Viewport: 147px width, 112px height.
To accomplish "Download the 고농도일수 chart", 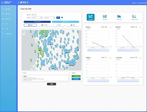I will click(140, 58).
